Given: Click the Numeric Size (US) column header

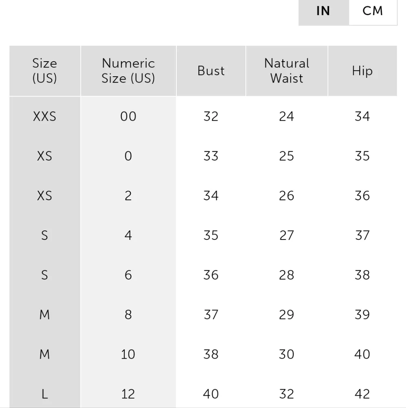Looking at the screenshot, I should (128, 71).
